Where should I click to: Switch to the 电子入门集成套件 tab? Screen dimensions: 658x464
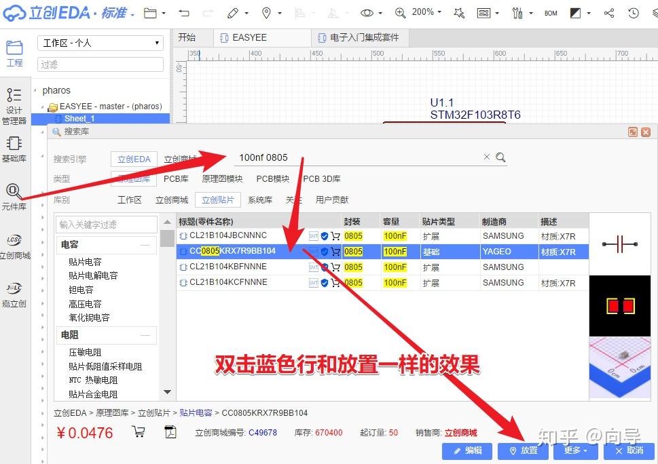coord(360,38)
